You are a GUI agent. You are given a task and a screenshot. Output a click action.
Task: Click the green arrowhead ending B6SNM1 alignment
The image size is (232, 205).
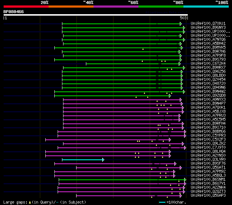tap(185, 180)
